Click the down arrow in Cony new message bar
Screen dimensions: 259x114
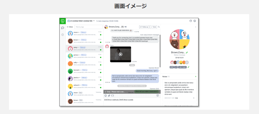105,92
